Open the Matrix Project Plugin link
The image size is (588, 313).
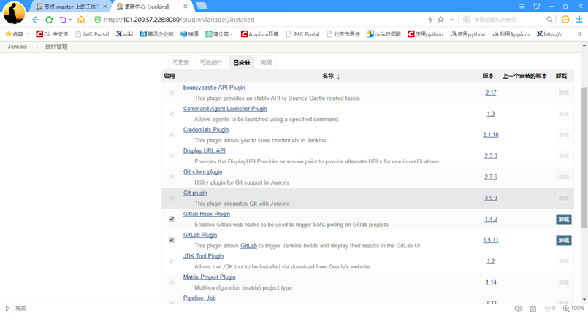(209, 277)
